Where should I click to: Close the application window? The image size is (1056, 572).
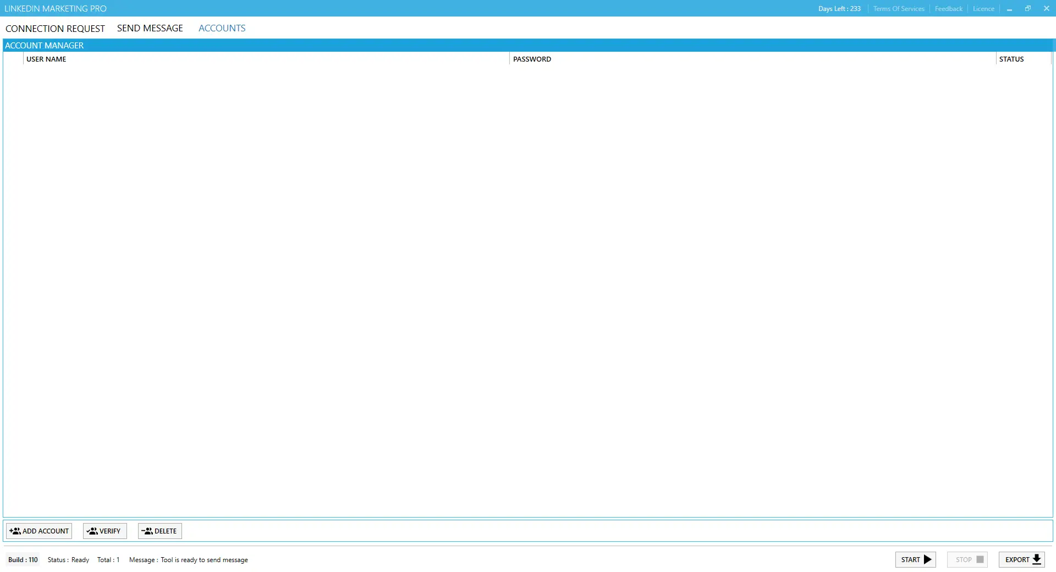pyautogui.click(x=1046, y=8)
